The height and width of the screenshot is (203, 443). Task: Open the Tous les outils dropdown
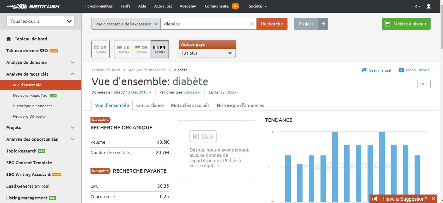click(41, 21)
